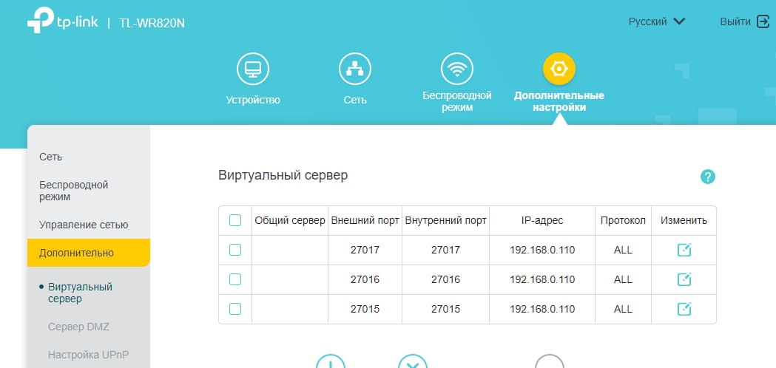Click the IP-адрес column header
This screenshot has width=776, height=368.
(x=542, y=221)
